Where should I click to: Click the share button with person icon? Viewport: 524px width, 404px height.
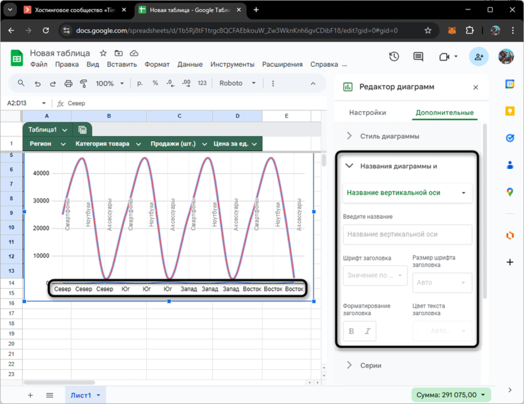click(479, 57)
